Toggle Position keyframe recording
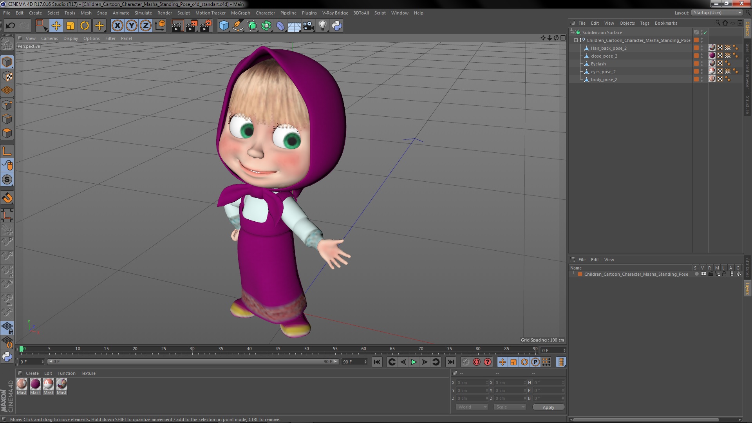The height and width of the screenshot is (423, 752). (503, 362)
